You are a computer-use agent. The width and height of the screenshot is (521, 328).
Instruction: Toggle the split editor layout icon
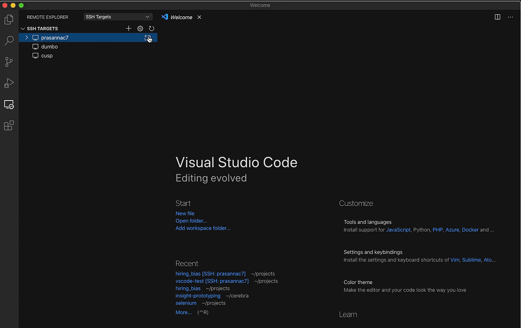click(x=497, y=17)
